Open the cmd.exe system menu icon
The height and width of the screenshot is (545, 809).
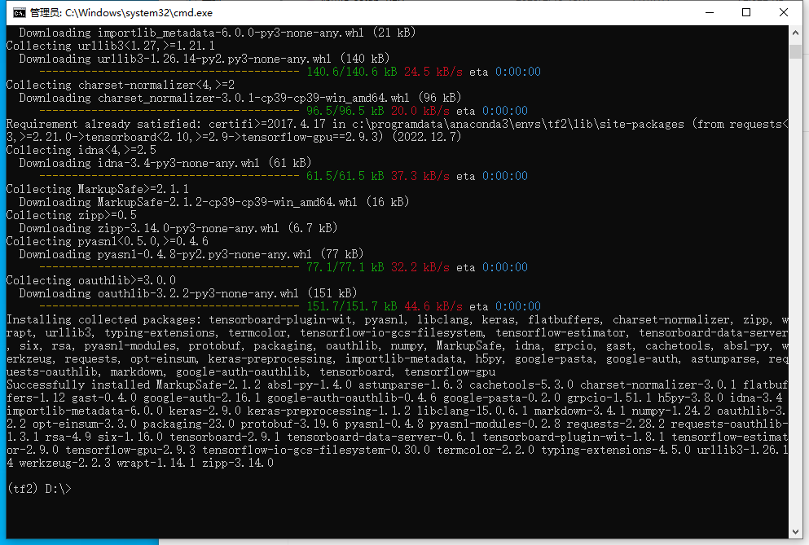(19, 13)
